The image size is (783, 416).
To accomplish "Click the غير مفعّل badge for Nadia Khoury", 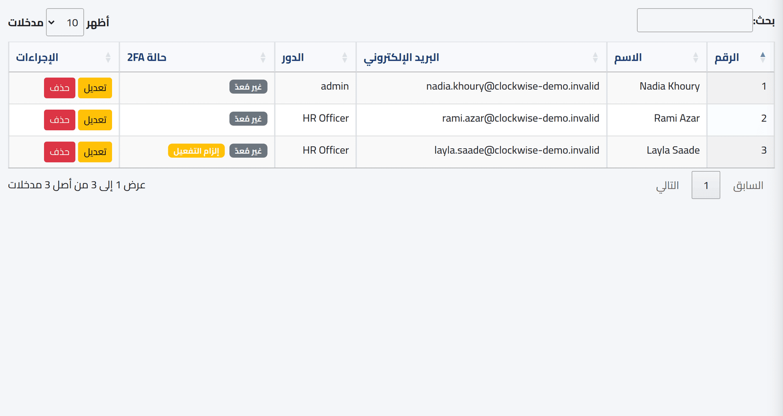I will [x=248, y=87].
